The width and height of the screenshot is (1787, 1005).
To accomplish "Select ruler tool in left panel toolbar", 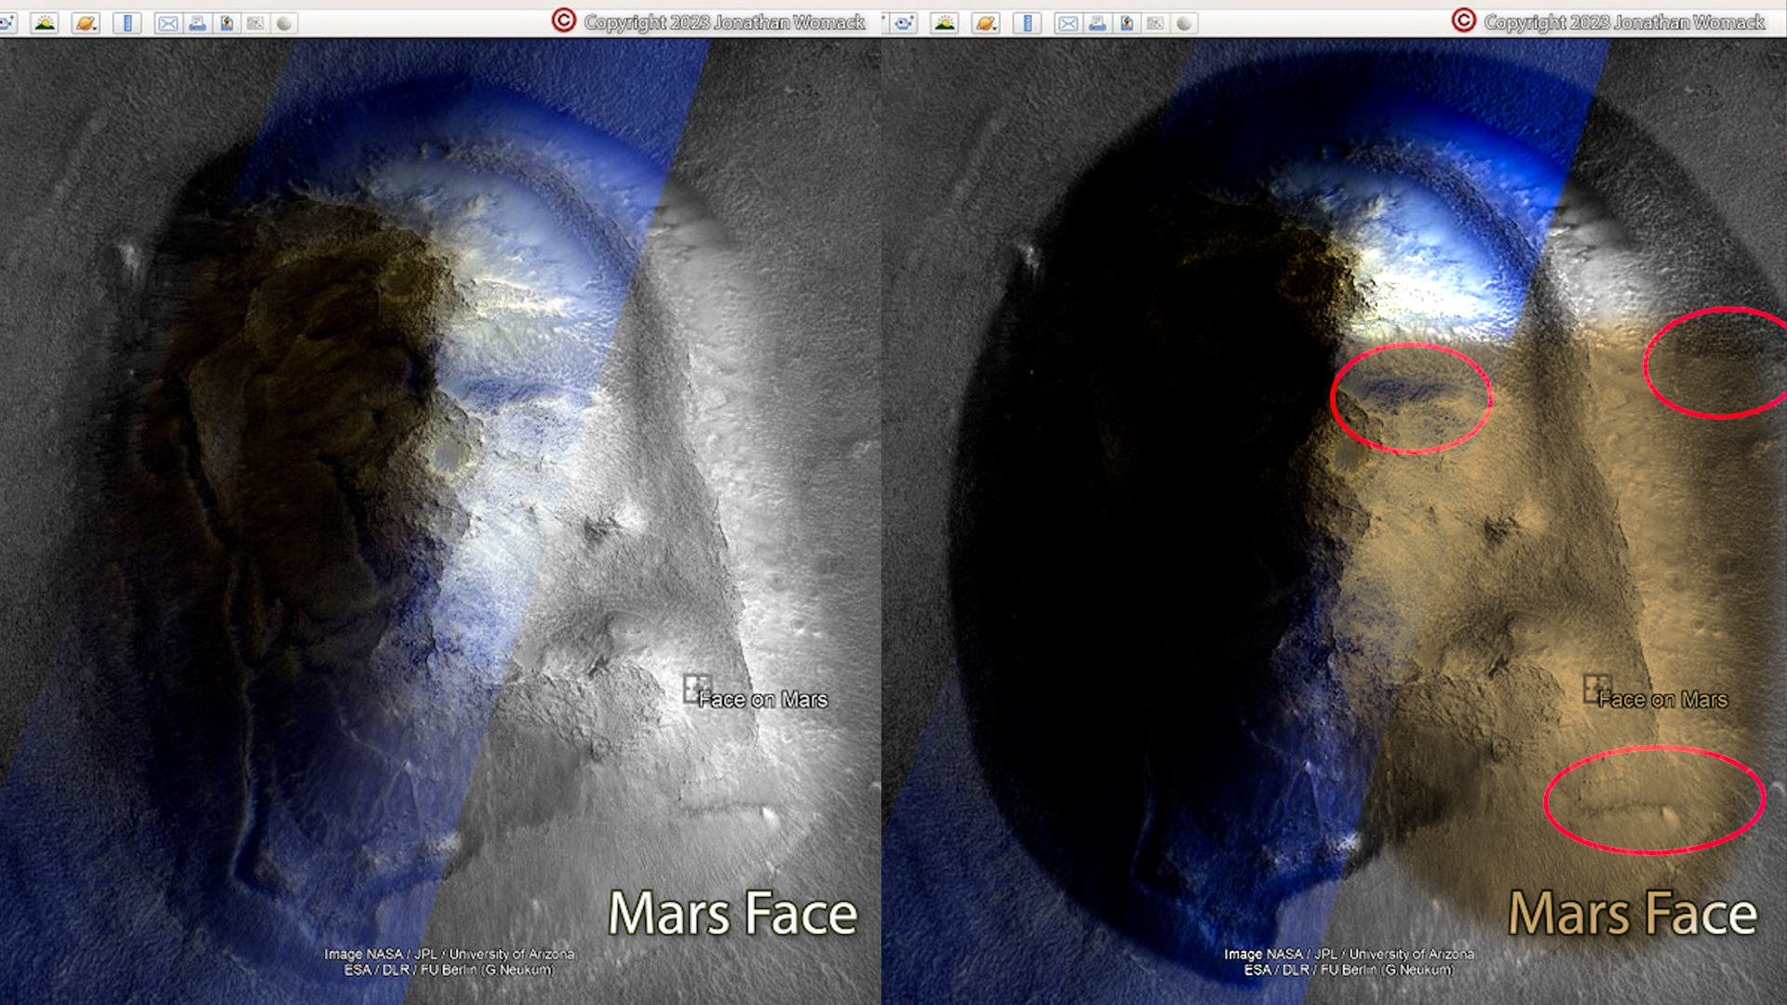I will click(128, 23).
